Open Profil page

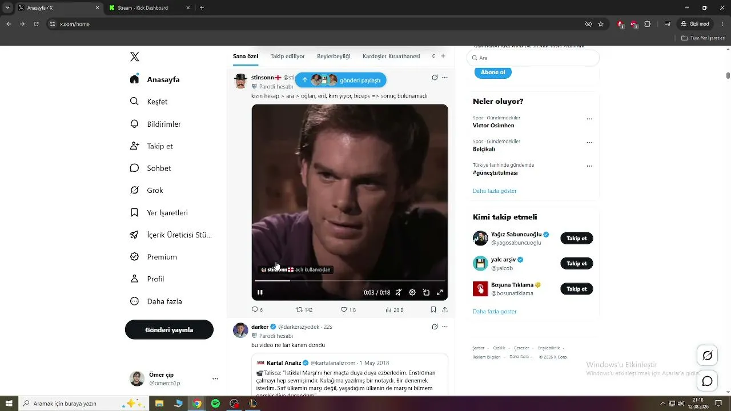(147, 279)
